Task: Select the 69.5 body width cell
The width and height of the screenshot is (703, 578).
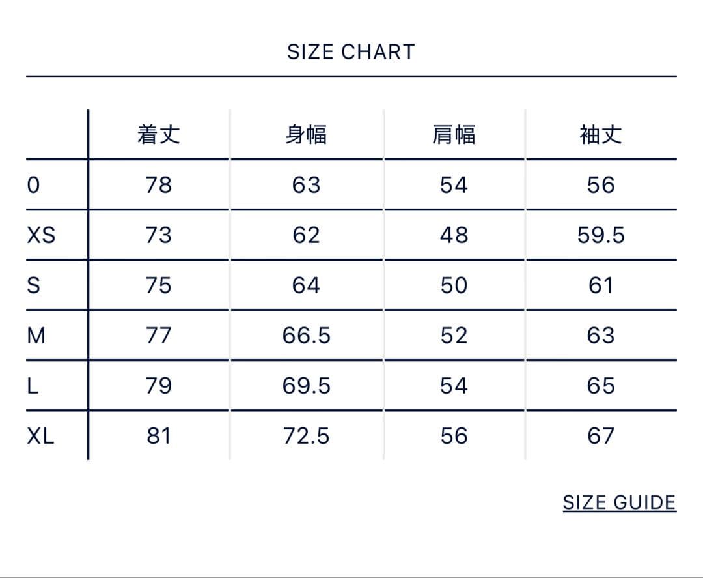Action: click(306, 386)
